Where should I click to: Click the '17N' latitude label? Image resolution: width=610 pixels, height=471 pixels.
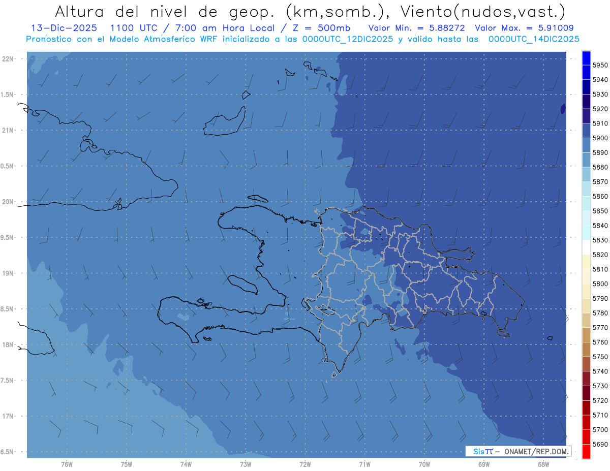coord(9,416)
